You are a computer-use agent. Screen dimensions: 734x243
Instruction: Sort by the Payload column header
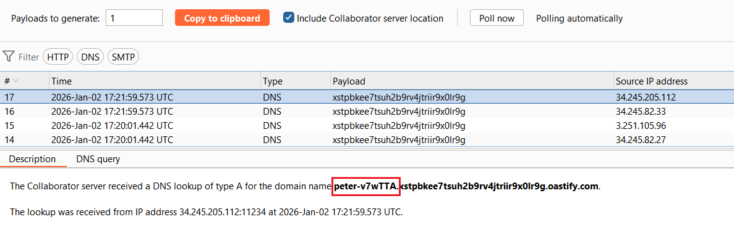point(472,81)
